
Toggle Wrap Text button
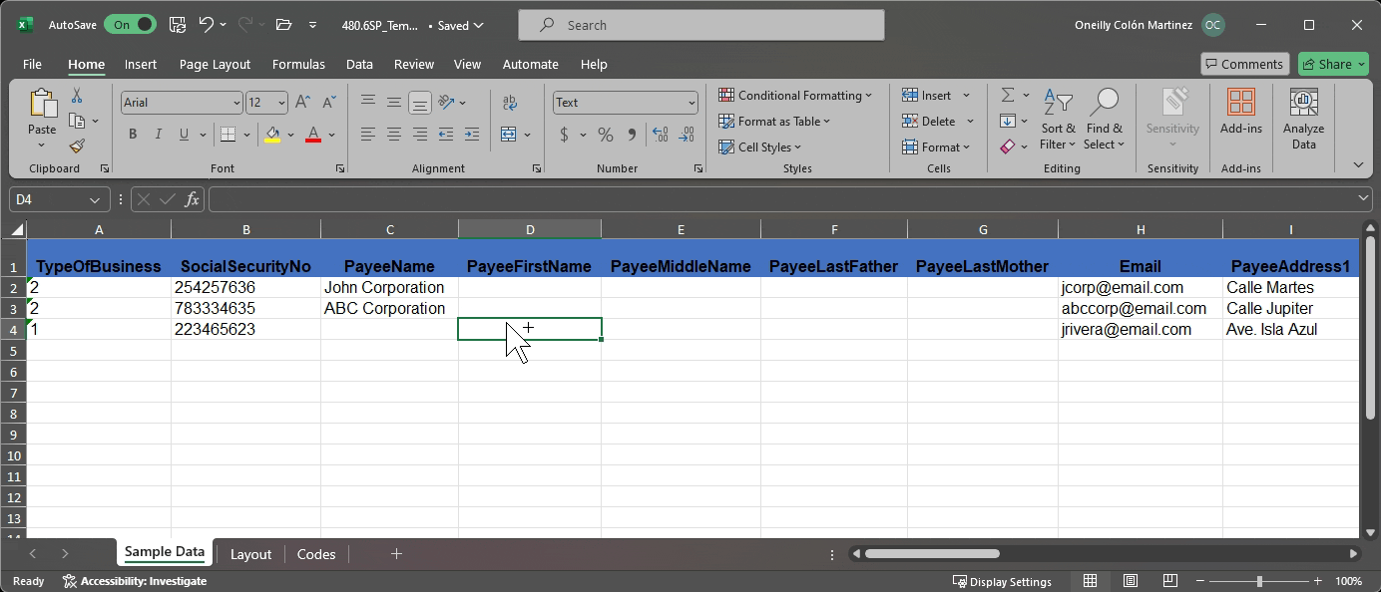[x=510, y=102]
